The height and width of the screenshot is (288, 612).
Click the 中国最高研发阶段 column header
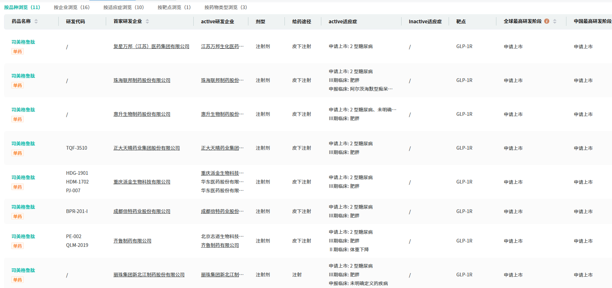pyautogui.click(x=593, y=21)
